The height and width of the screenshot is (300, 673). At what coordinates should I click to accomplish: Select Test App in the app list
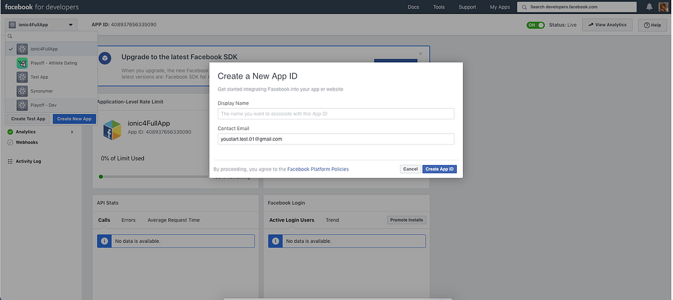tap(52, 77)
